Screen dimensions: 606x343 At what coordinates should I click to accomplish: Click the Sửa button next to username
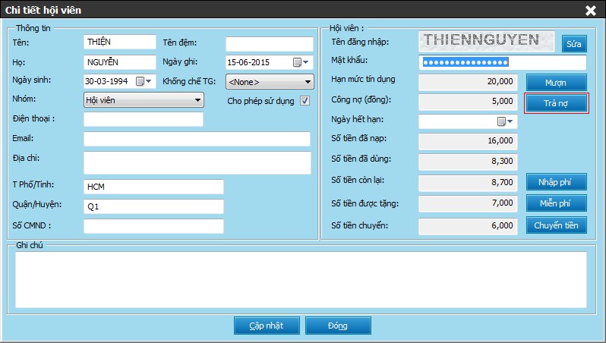[574, 44]
